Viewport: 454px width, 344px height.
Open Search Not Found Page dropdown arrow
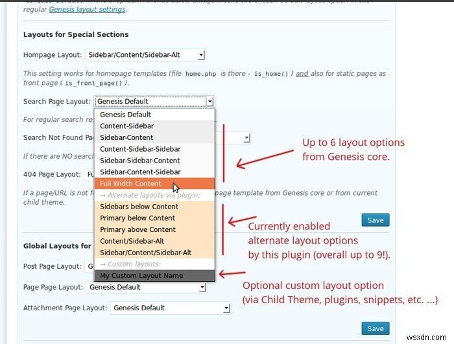[x=247, y=137]
